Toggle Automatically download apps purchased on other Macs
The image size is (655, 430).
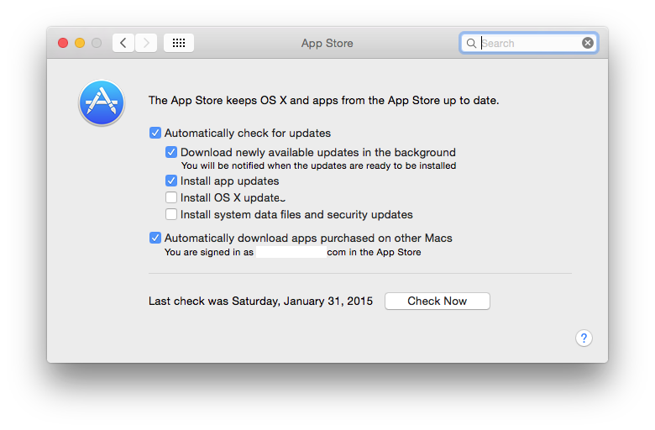click(155, 238)
